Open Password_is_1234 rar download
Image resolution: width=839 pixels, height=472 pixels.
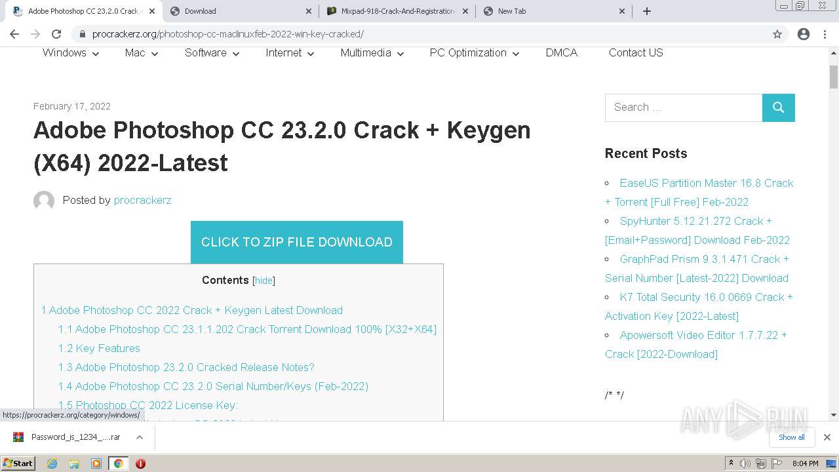pyautogui.click(x=75, y=437)
